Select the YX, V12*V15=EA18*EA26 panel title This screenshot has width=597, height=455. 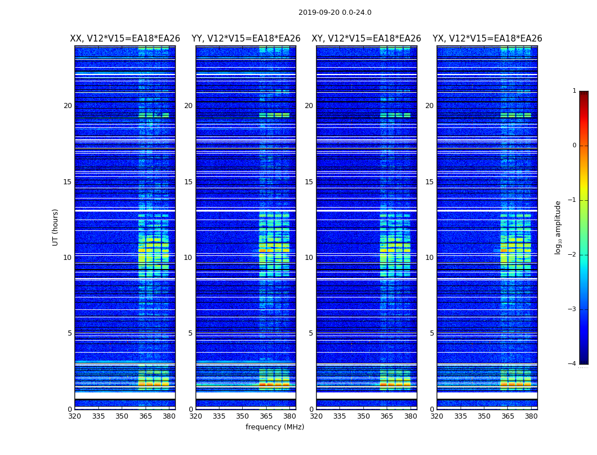click(487, 39)
